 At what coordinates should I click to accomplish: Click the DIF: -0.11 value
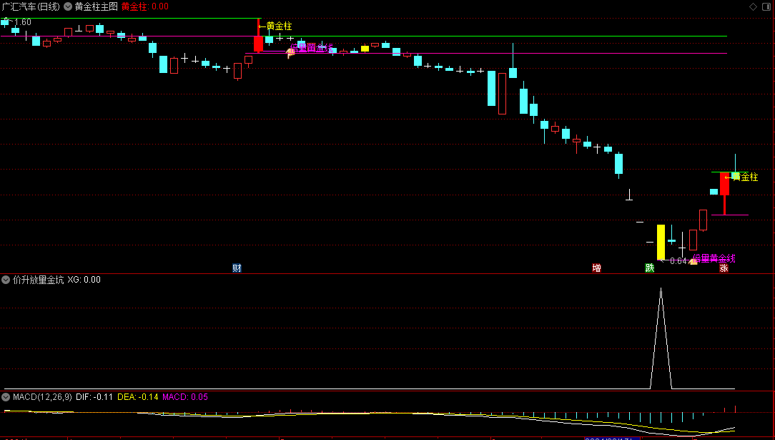click(x=94, y=397)
